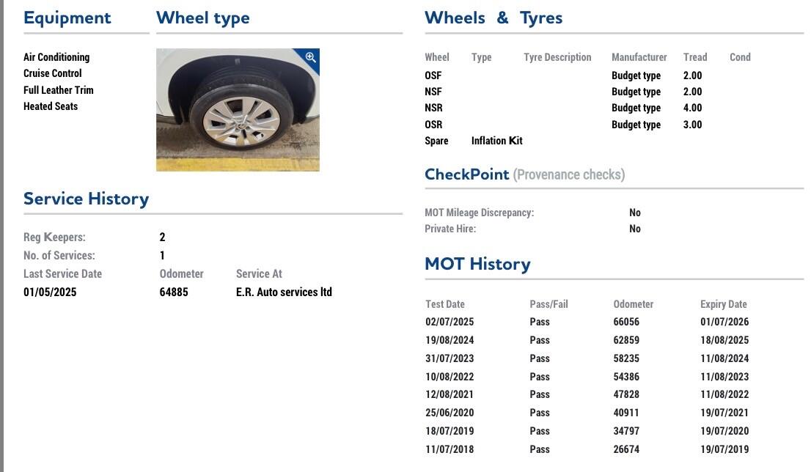
Task: Select the Manufacturer column header
Action: [639, 57]
